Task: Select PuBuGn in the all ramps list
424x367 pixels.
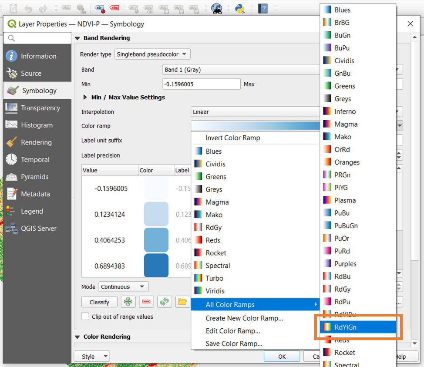Action: coord(358,226)
